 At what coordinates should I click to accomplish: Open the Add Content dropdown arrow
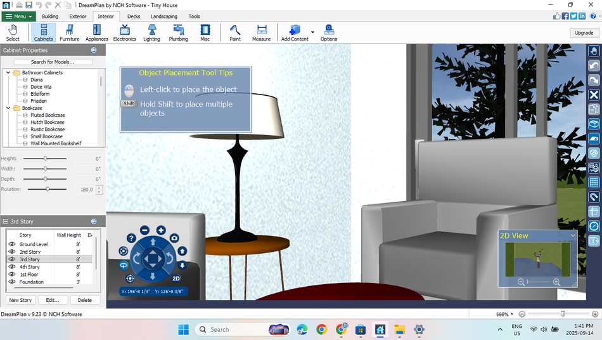coord(312,32)
